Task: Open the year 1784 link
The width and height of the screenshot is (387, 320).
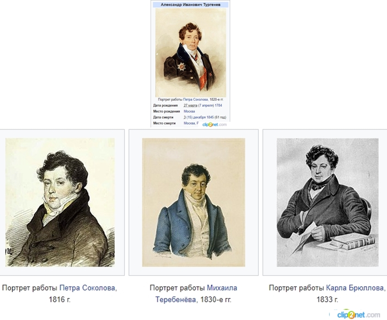Action: (218, 105)
